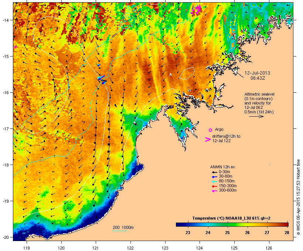This screenshot has height=251, width=303.
Task: Click the Altimetric sealevel text
Action: point(259,94)
